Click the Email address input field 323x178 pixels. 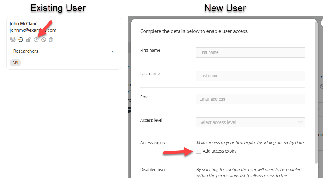point(250,99)
